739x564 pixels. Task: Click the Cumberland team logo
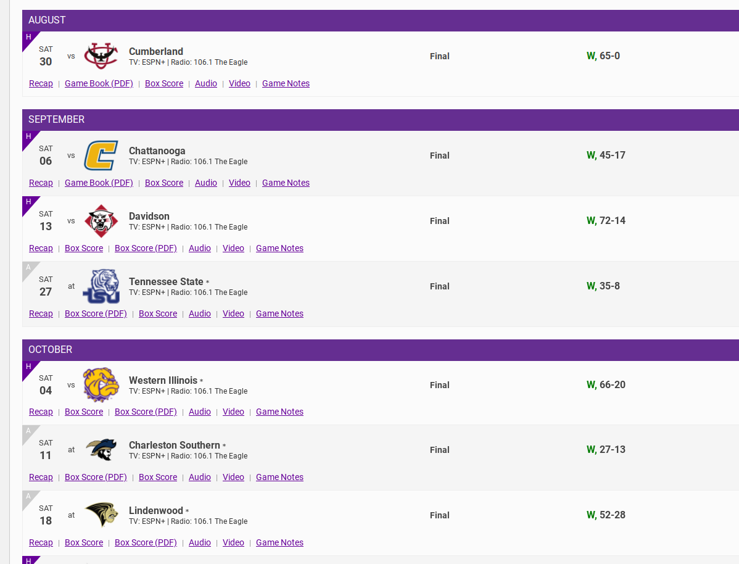(x=101, y=56)
